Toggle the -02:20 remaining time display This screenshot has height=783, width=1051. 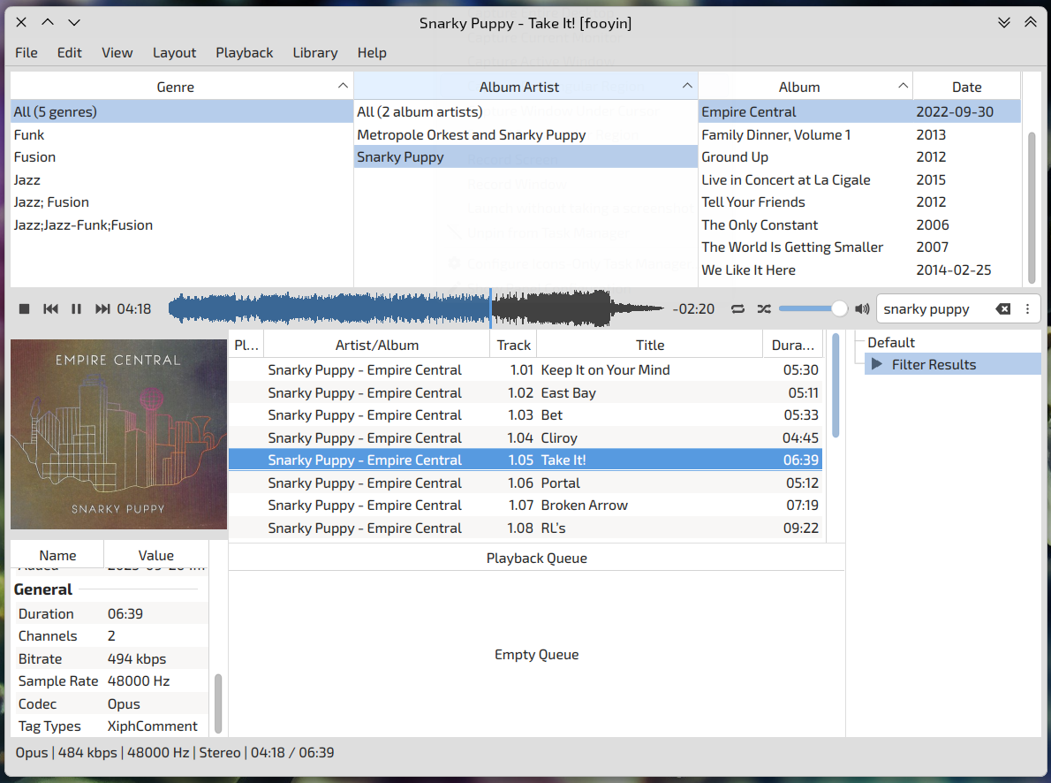pyautogui.click(x=693, y=308)
